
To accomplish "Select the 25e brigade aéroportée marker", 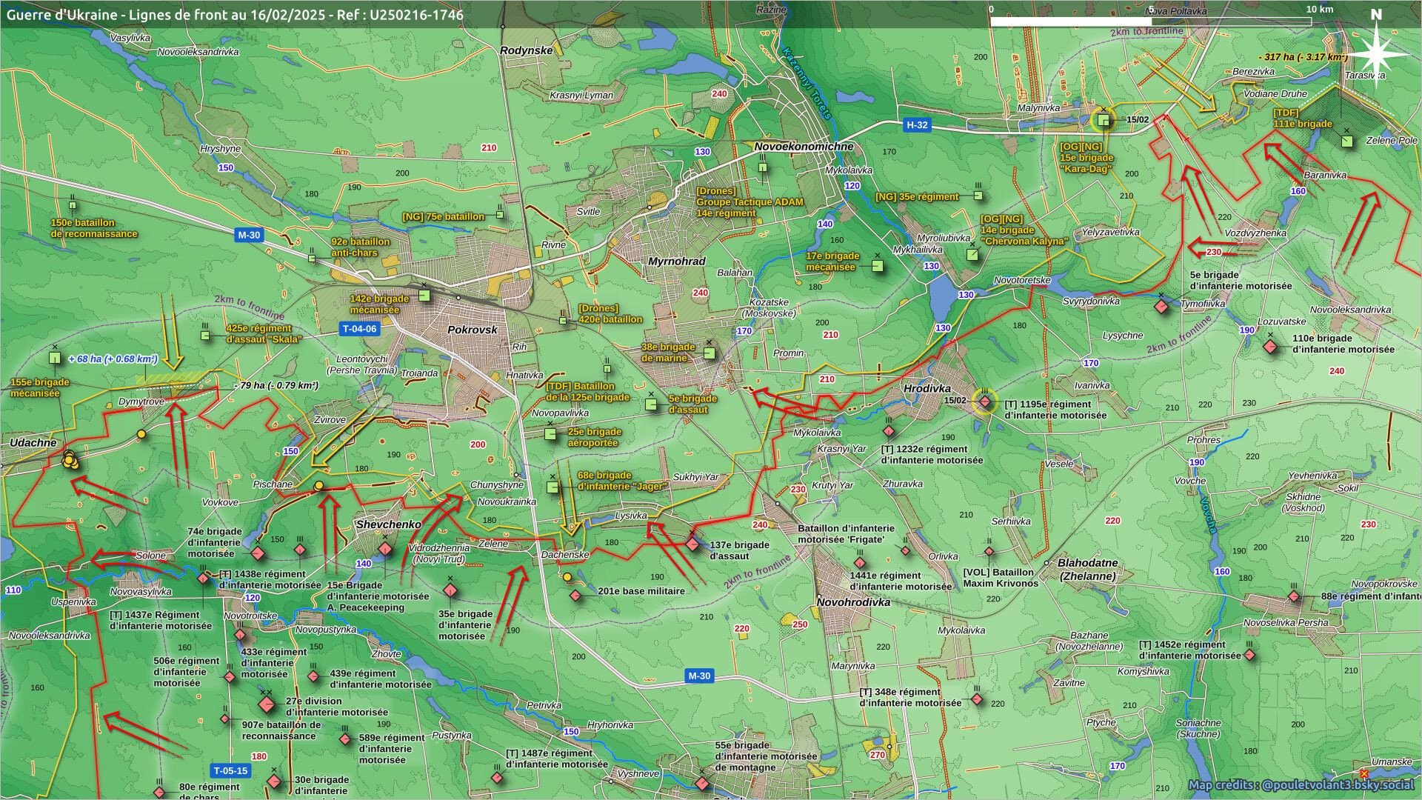I will coord(550,433).
